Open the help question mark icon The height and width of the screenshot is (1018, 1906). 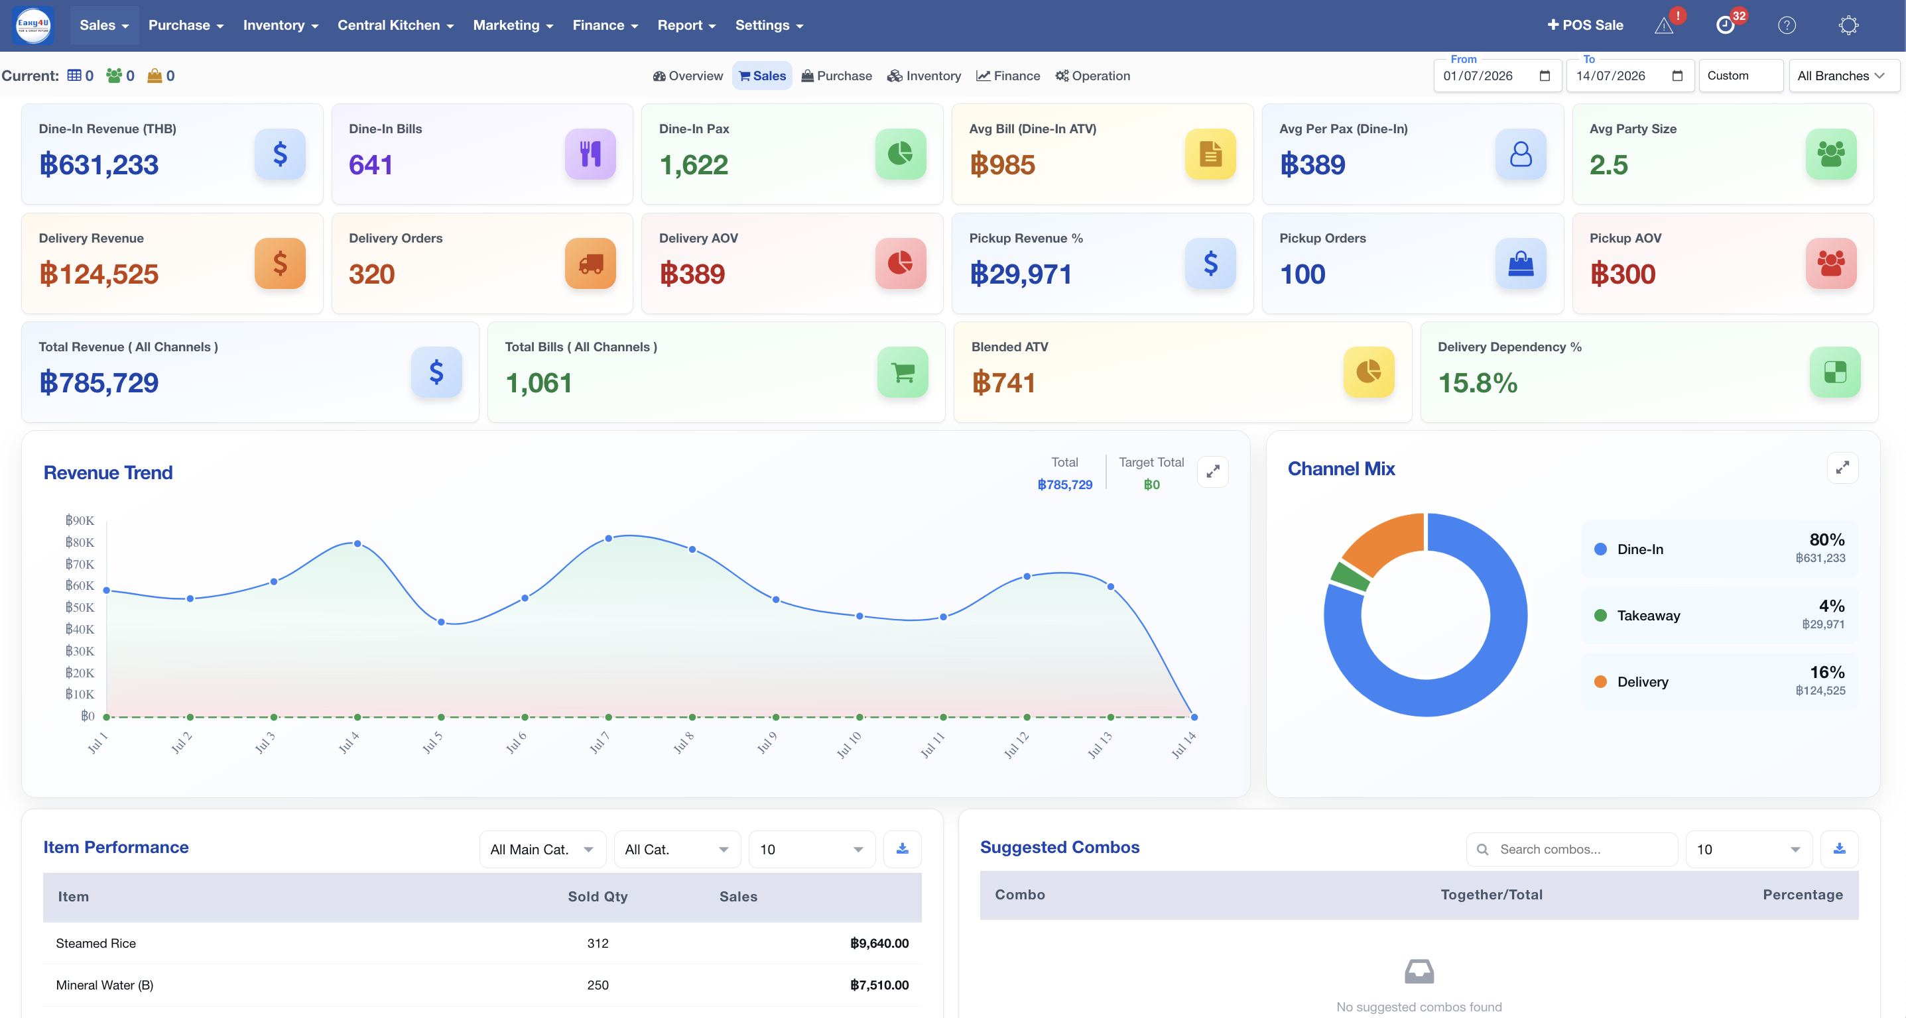[x=1787, y=26]
